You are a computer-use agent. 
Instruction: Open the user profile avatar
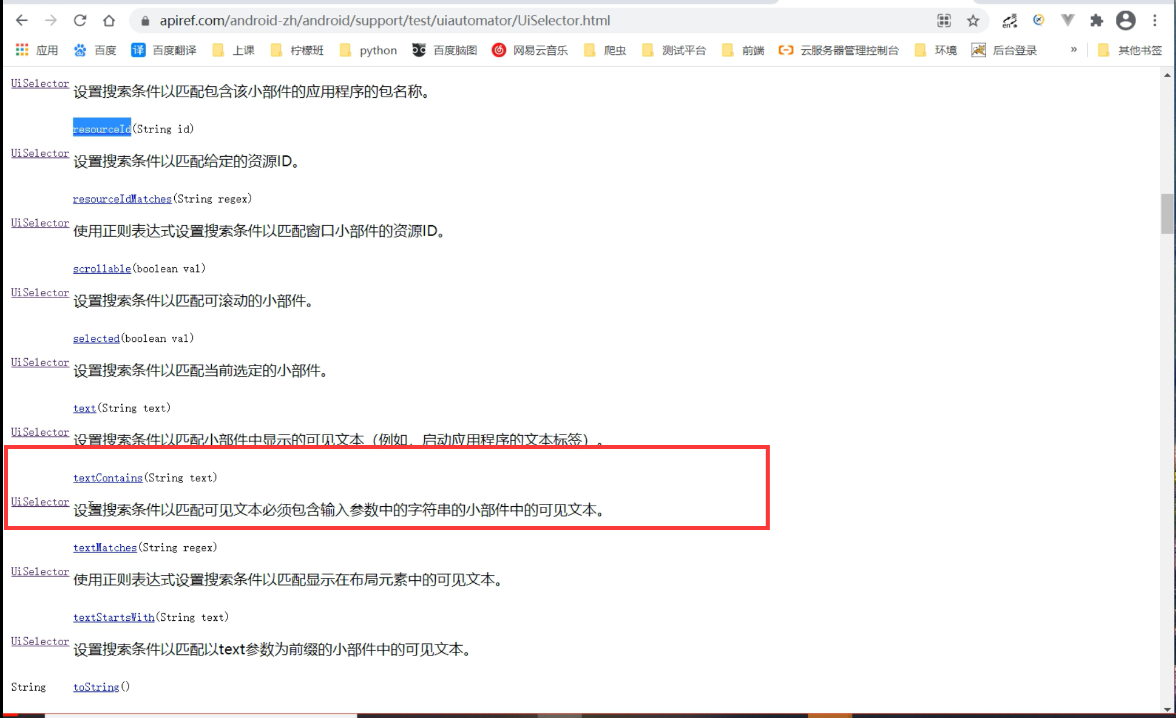1125,21
